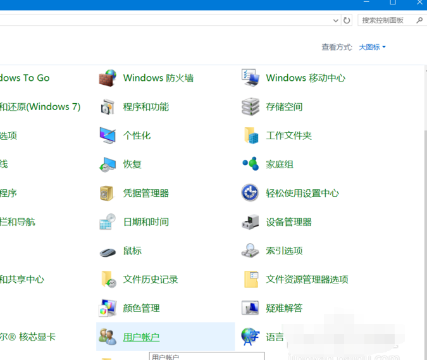Click the 日期和时间 calendar clock icon
This screenshot has width=427, height=360.
pyautogui.click(x=108, y=222)
